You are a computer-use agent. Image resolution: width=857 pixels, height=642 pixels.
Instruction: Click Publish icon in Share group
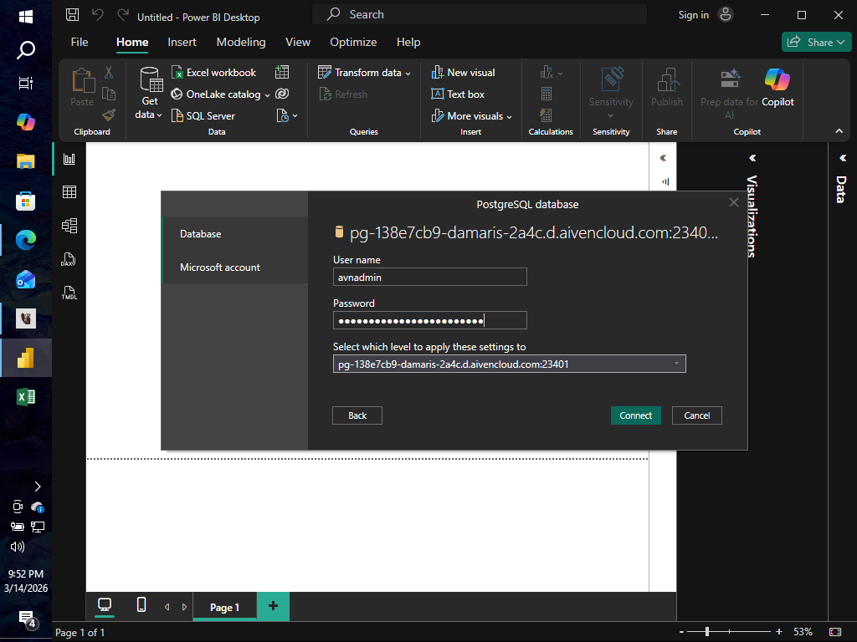667,79
